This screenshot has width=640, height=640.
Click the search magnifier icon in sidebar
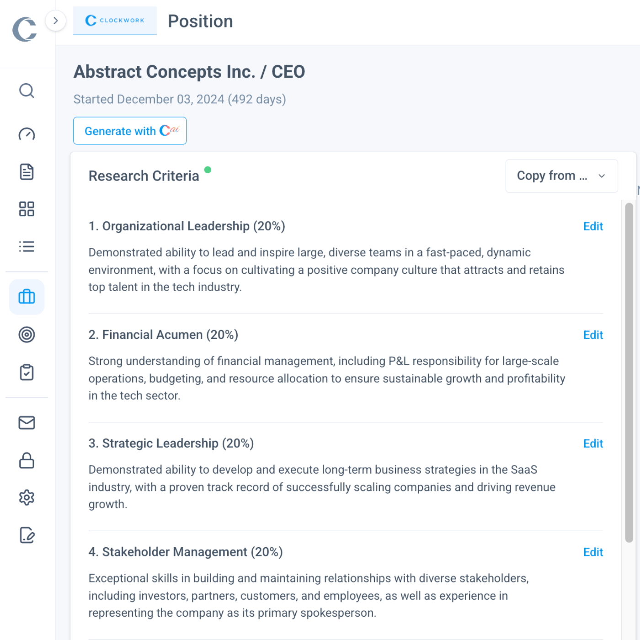pos(27,91)
